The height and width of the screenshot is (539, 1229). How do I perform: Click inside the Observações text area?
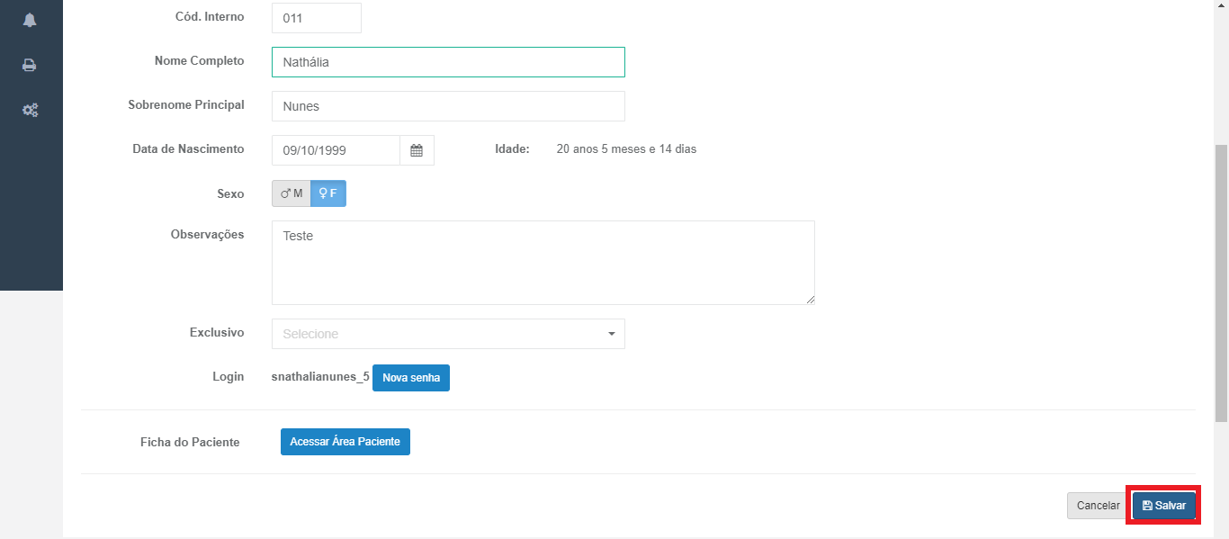pos(543,263)
